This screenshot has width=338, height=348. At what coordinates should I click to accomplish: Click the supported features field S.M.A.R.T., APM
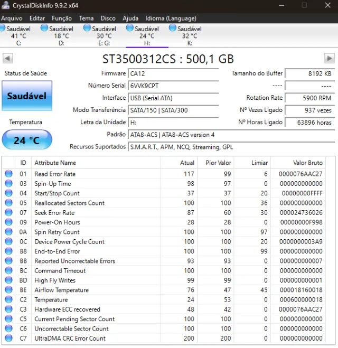pyautogui.click(x=231, y=147)
